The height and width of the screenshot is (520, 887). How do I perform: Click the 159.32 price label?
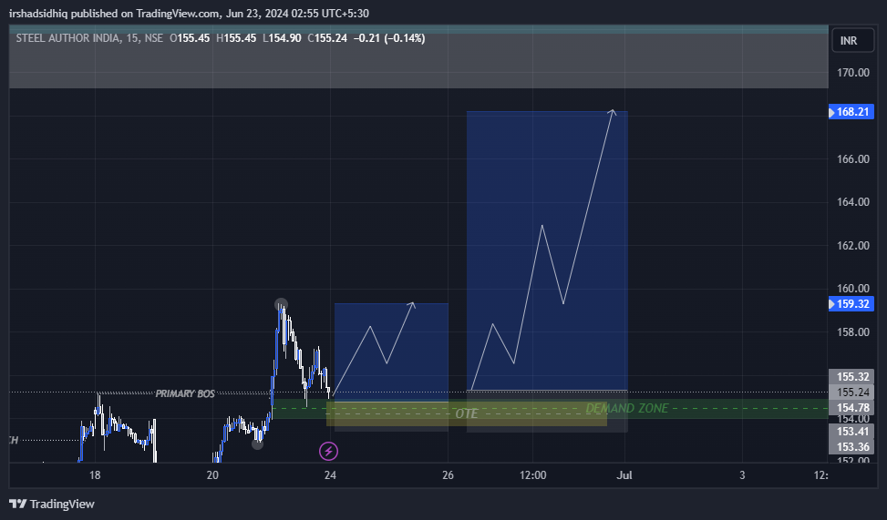click(x=851, y=304)
